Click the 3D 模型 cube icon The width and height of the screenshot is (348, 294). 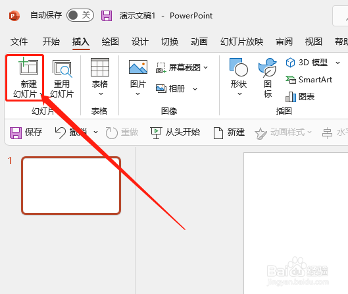[x=290, y=63]
